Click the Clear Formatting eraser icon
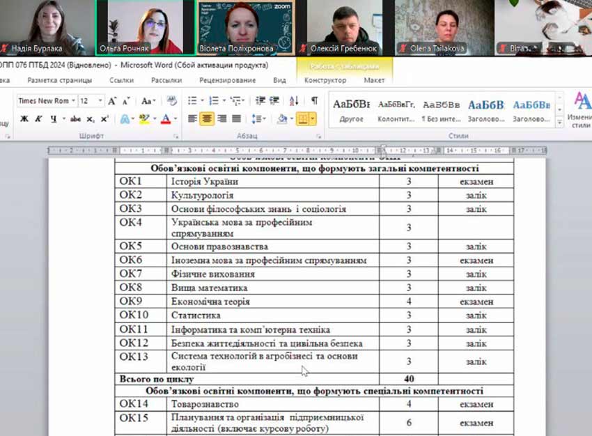 click(171, 101)
